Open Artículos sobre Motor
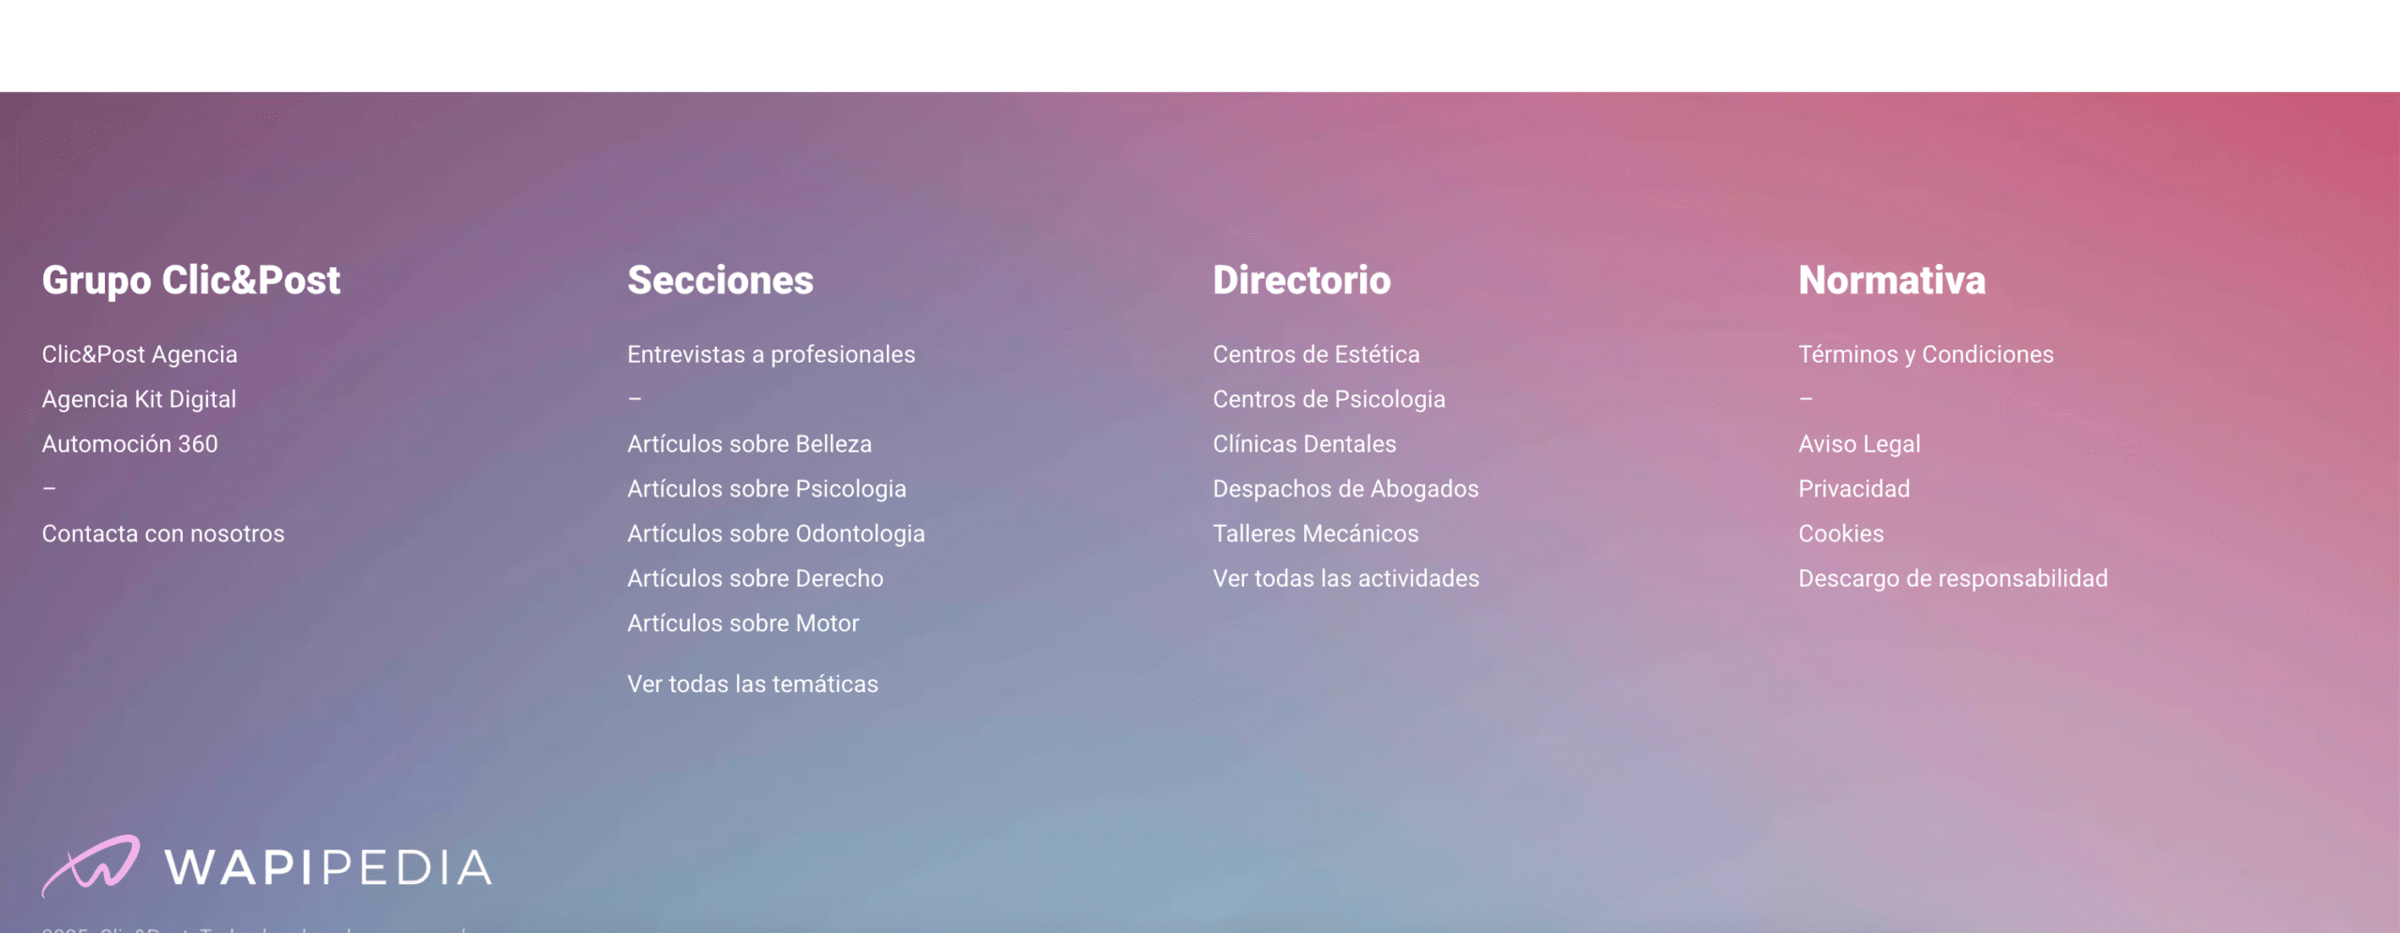 tap(742, 624)
